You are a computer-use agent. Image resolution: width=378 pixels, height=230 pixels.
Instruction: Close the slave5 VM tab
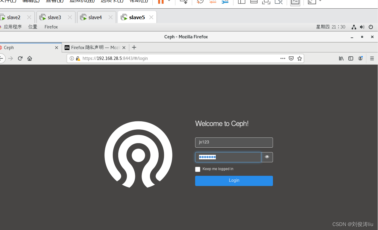pos(151,17)
